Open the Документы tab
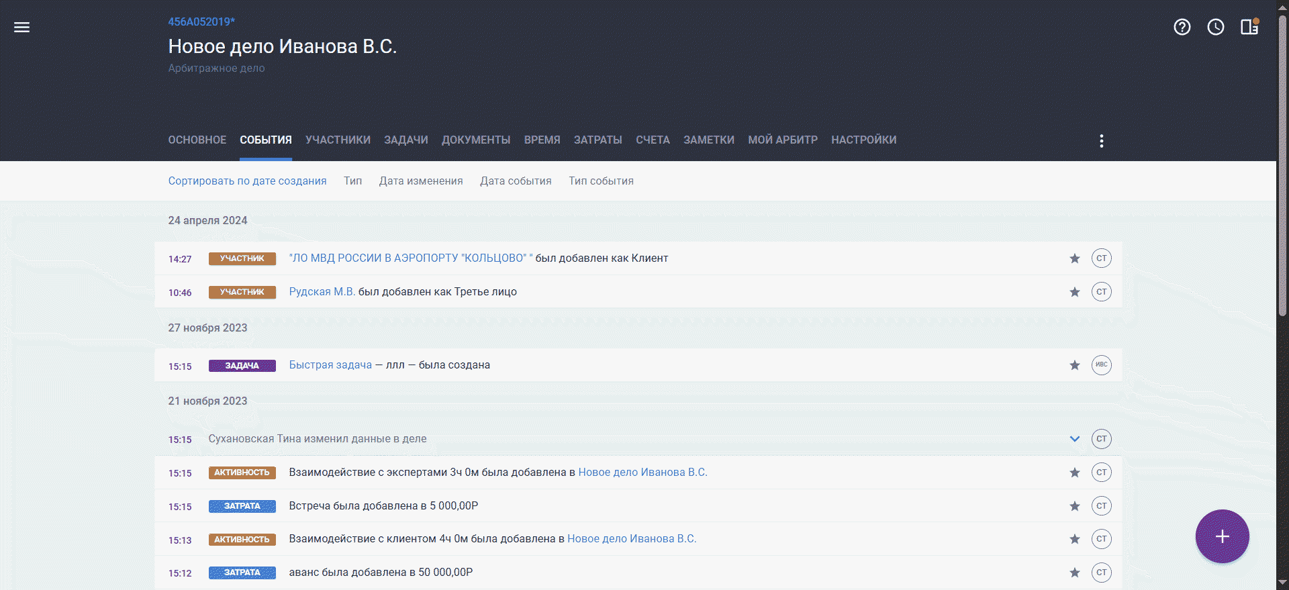 [x=475, y=140]
